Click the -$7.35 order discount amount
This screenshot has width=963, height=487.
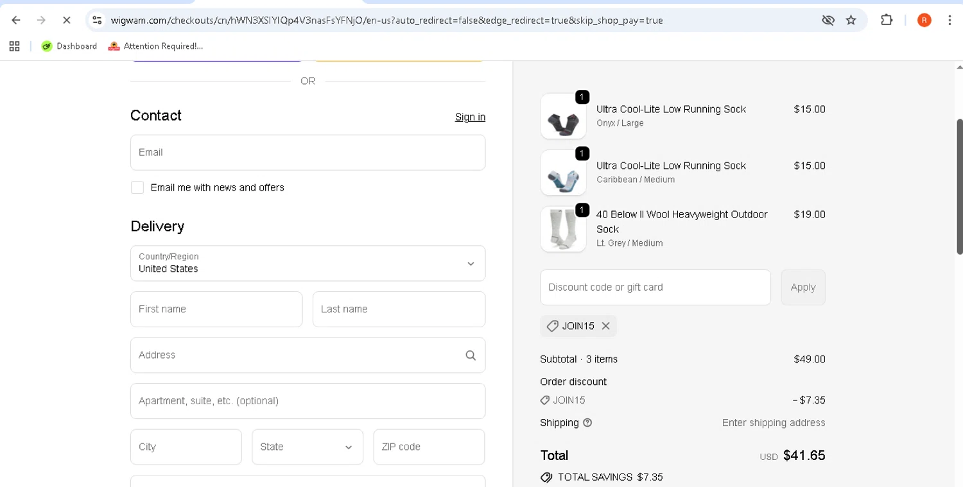click(809, 400)
